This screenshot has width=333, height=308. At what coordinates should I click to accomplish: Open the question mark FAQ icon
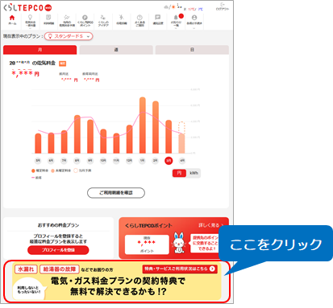[139, 20]
